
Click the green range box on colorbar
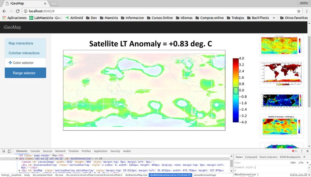click(x=236, y=91)
